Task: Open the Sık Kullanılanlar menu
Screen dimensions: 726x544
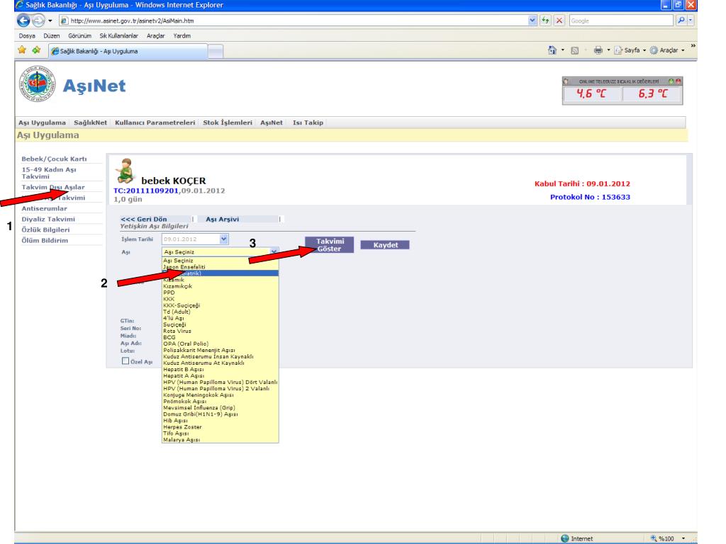Action: tap(118, 35)
